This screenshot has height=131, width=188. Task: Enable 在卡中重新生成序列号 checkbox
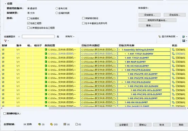(83, 23)
